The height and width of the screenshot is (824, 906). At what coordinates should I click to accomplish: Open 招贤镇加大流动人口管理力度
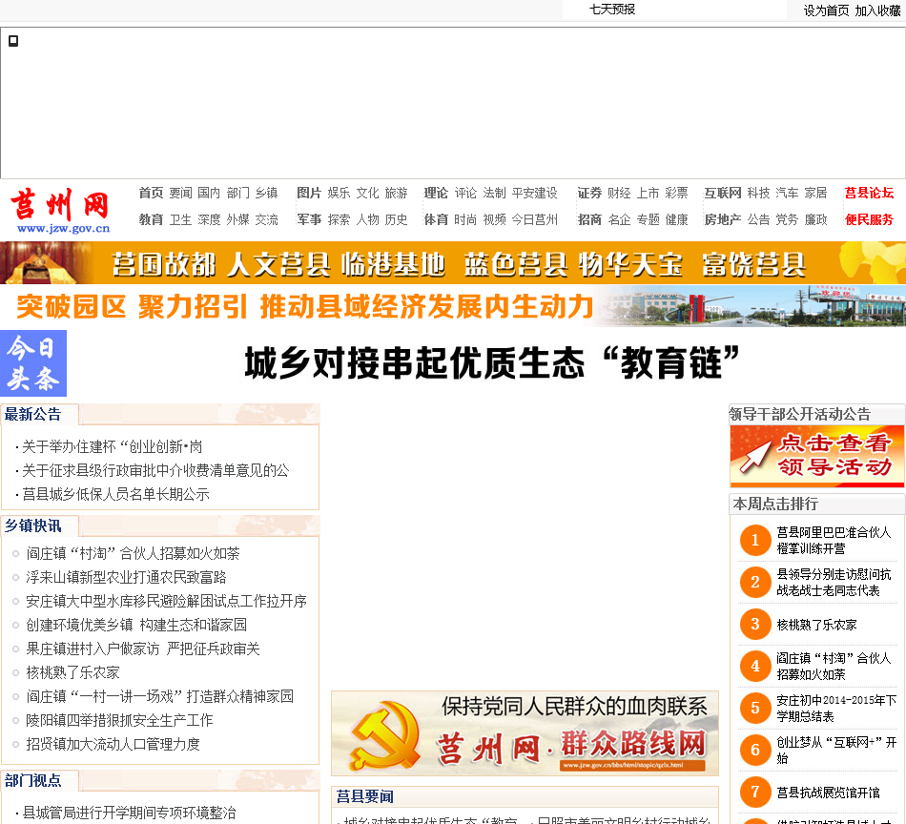point(113,744)
